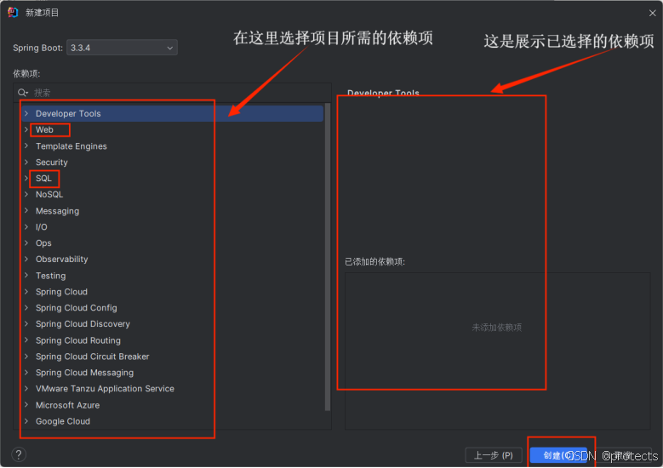
Task: Click the dependency list scrollbar
Action: (x=328, y=257)
